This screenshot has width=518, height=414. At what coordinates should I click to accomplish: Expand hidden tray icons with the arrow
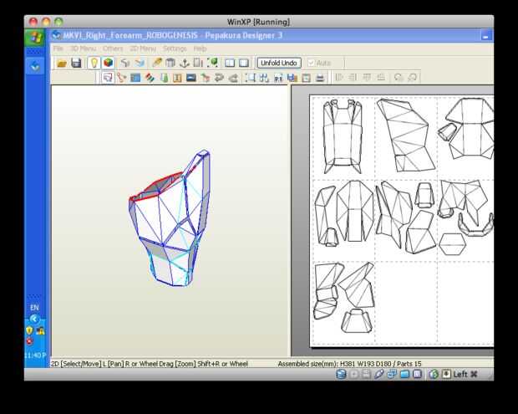click(34, 319)
